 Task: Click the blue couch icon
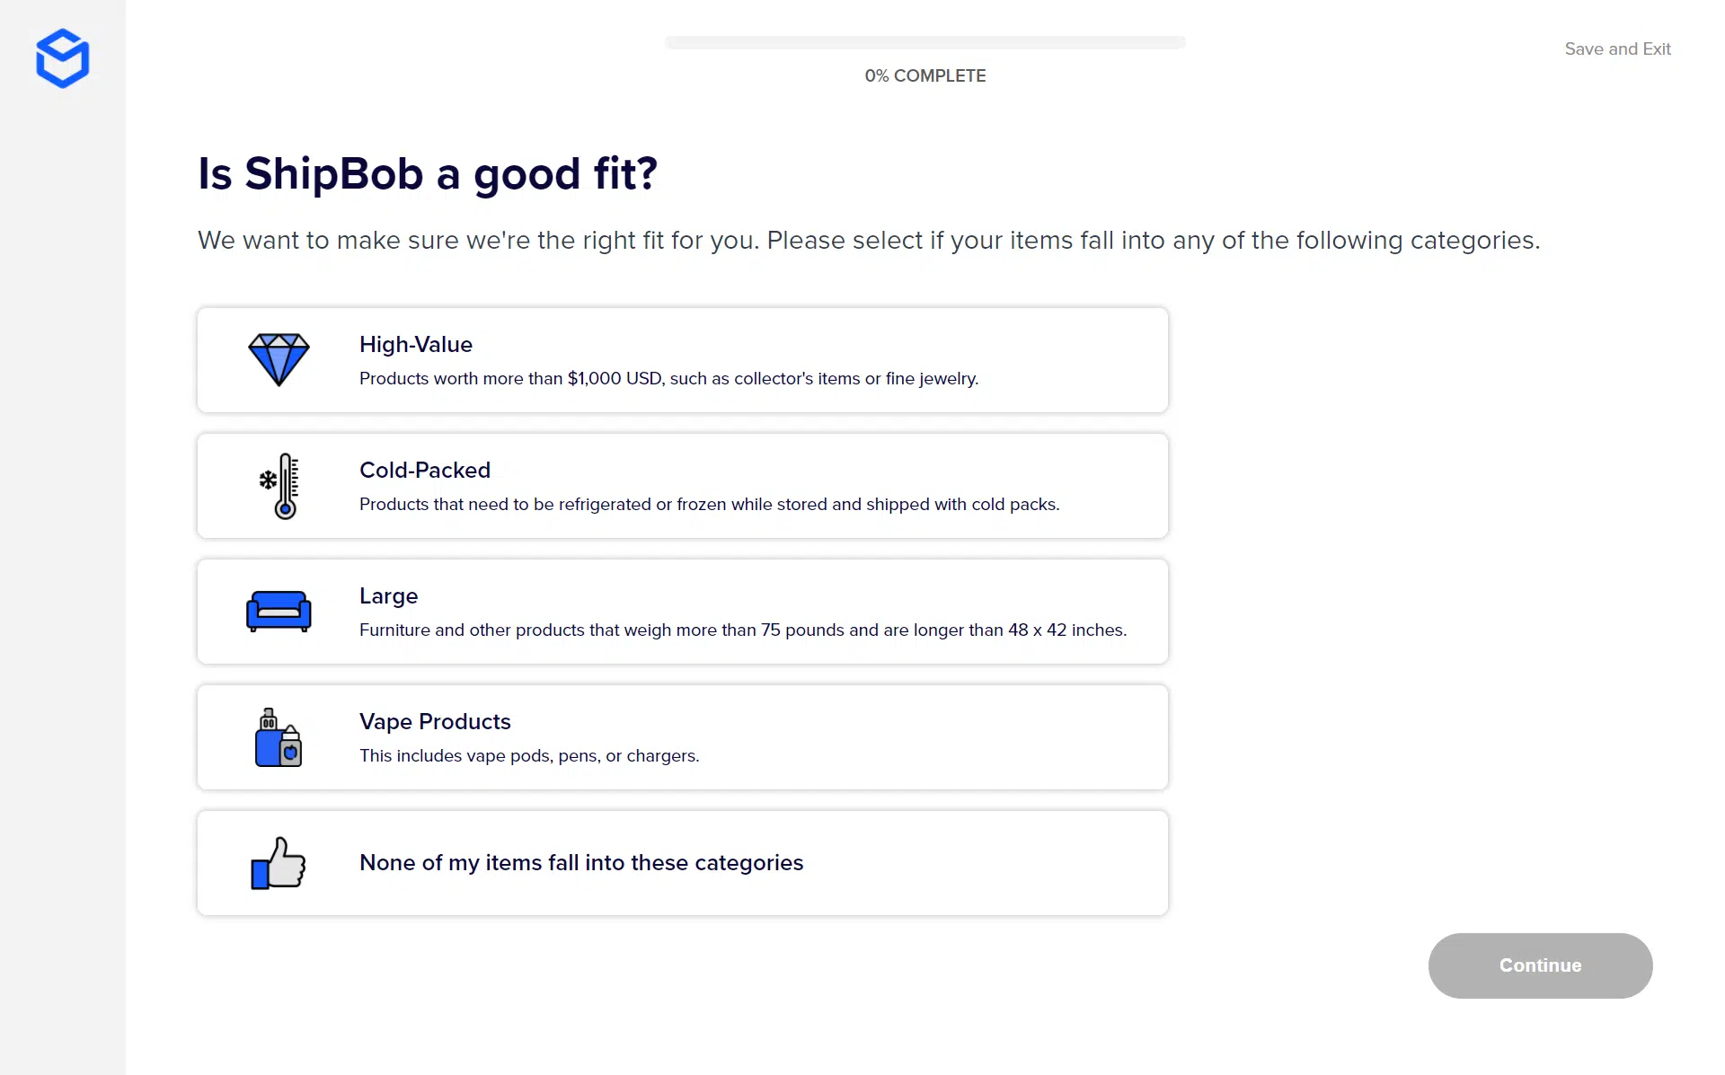coord(279,612)
